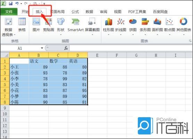Switch to the 数据 tab
This screenshot has height=139, width=193.
click(89, 12)
